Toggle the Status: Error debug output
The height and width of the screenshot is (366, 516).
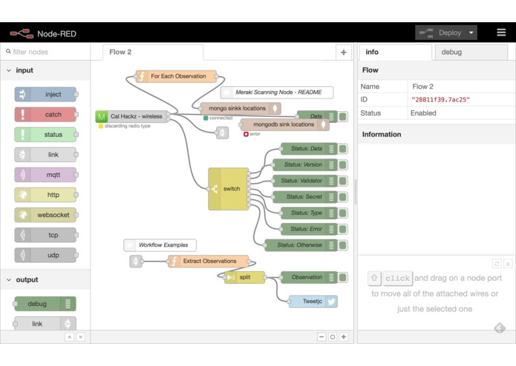coord(342,229)
